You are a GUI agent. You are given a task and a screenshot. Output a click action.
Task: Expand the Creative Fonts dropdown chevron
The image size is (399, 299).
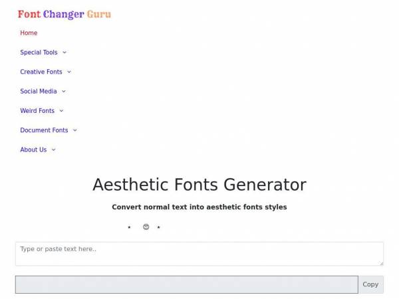[x=69, y=72]
